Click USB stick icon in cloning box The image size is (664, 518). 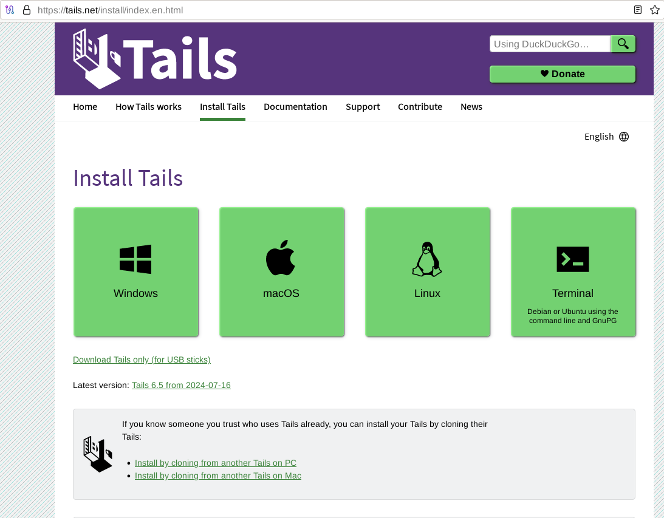tap(98, 454)
